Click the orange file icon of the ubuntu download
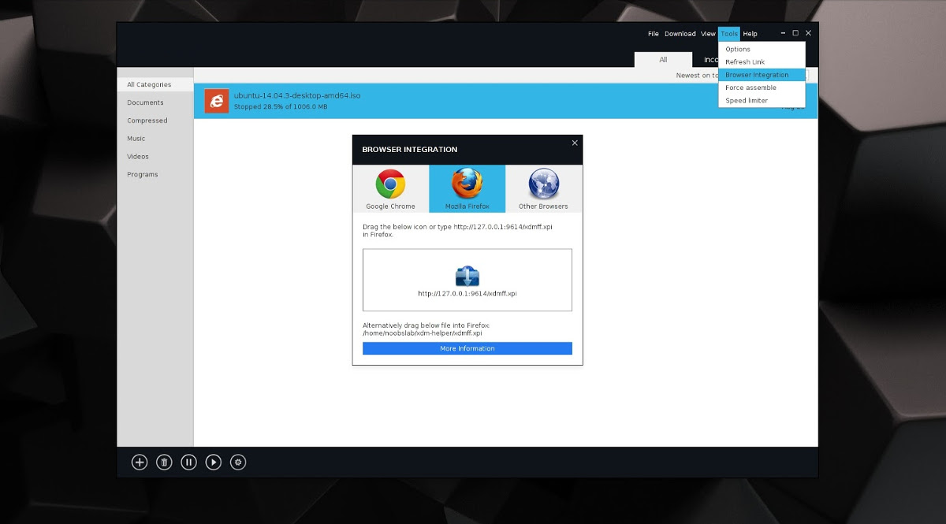The width and height of the screenshot is (946, 524). pyautogui.click(x=217, y=101)
